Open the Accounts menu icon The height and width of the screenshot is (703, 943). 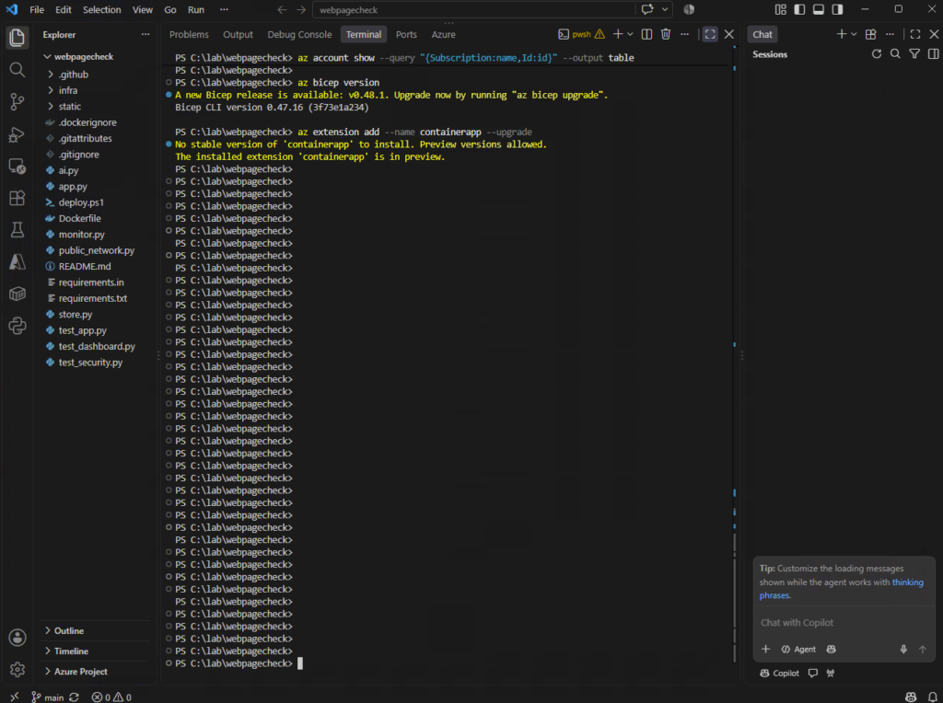coord(17,638)
